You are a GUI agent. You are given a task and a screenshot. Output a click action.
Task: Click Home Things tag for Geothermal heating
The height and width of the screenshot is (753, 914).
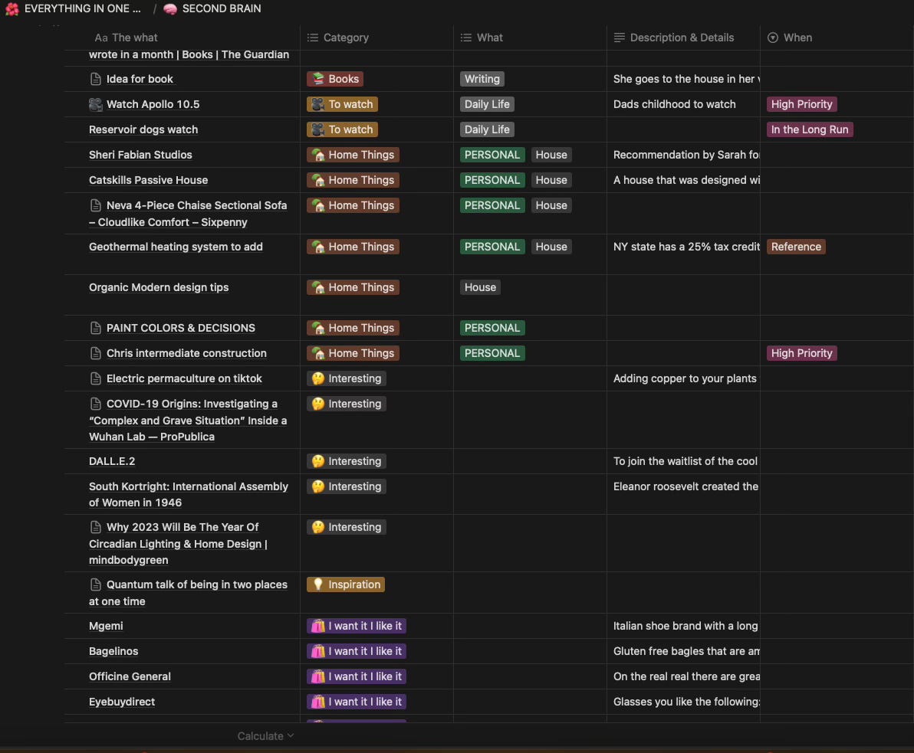pyautogui.click(x=353, y=247)
